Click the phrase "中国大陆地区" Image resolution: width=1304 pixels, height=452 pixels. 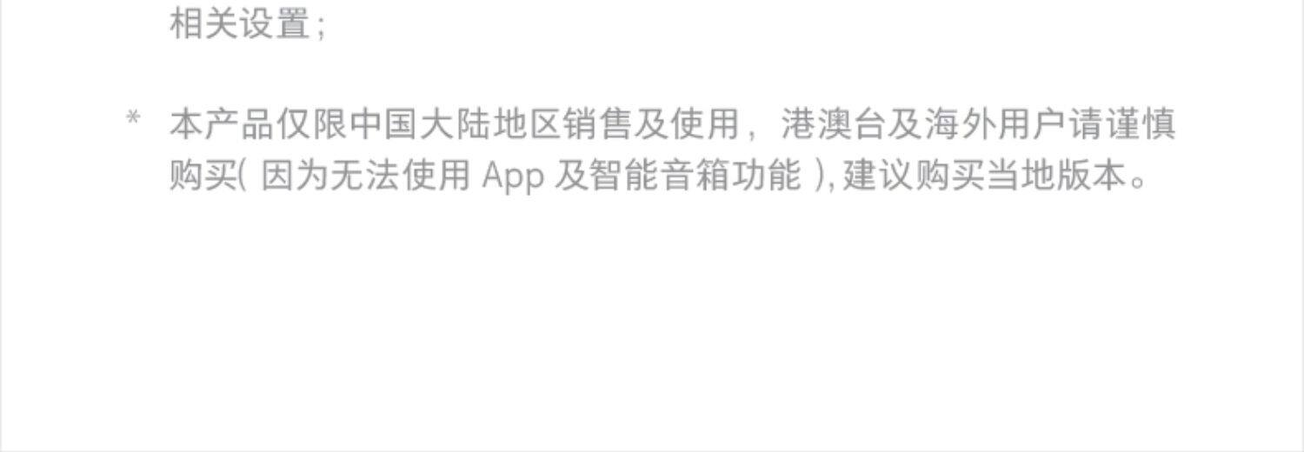455,124
